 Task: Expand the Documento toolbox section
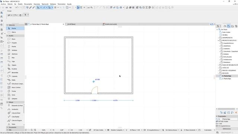[x=7, y=127]
